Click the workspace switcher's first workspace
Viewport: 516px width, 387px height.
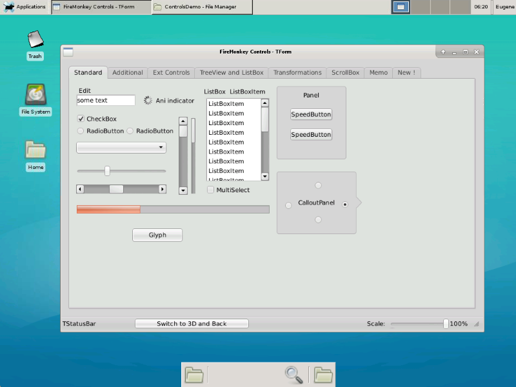click(x=401, y=7)
